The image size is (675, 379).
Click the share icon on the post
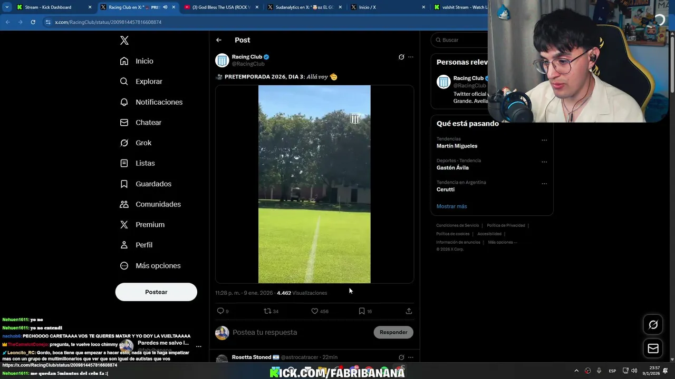pyautogui.click(x=409, y=311)
